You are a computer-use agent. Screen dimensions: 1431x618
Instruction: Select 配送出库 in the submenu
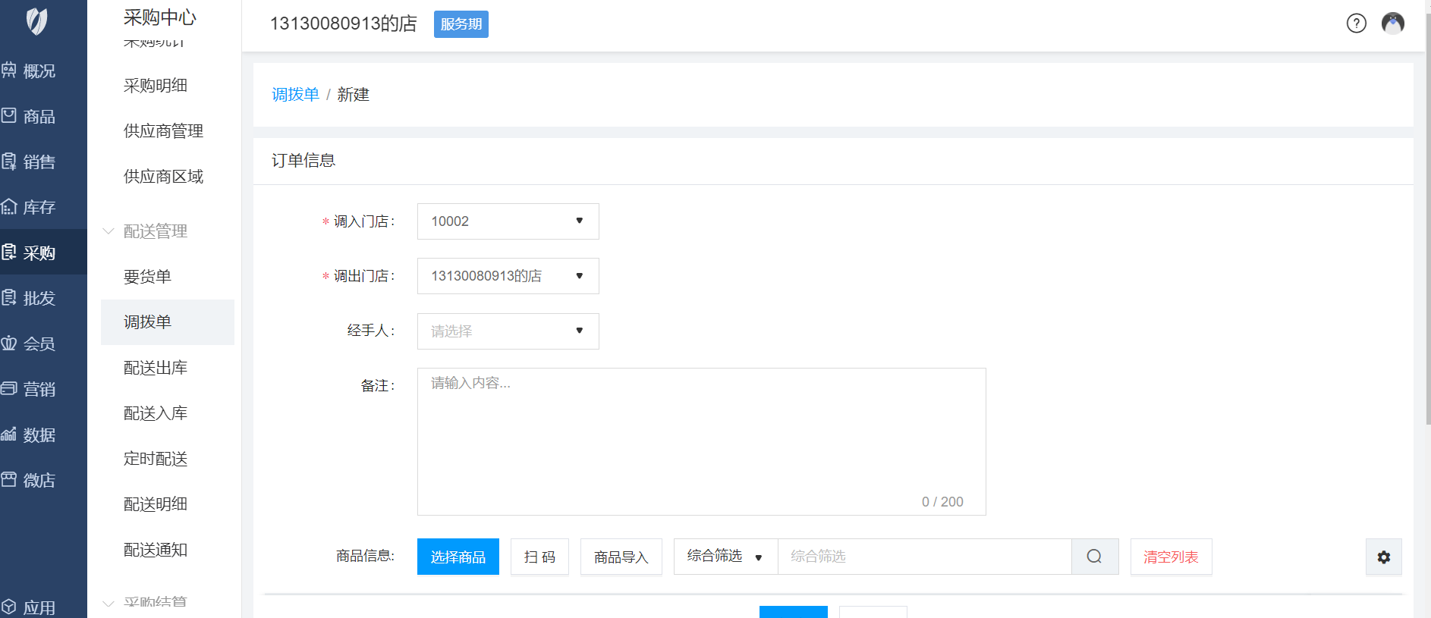(156, 368)
